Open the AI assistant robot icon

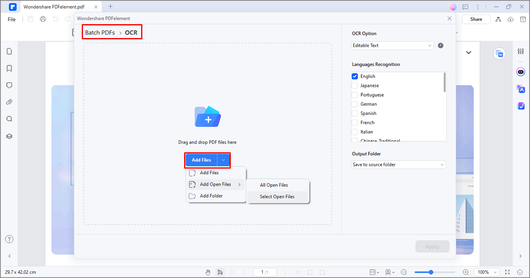coord(521,72)
